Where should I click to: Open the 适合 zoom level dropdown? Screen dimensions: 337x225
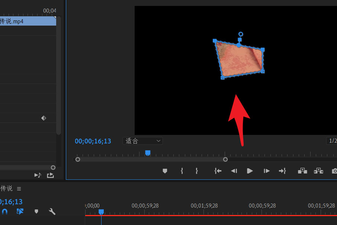143,141
